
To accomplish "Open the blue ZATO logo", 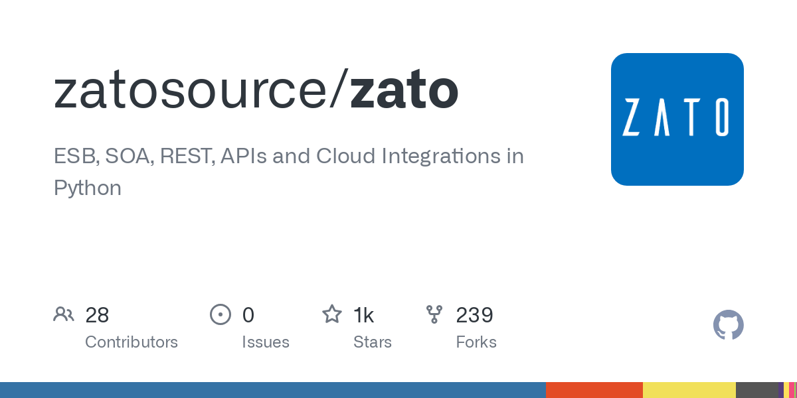I will (x=677, y=119).
